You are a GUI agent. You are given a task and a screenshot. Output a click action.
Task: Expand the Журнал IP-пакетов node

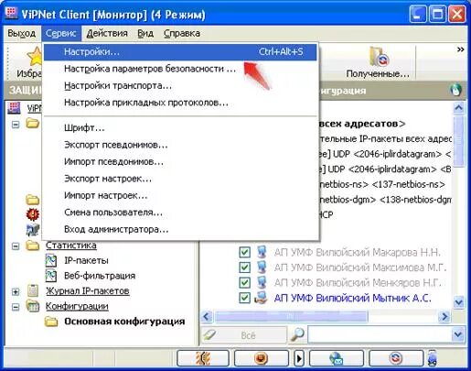[16, 291]
